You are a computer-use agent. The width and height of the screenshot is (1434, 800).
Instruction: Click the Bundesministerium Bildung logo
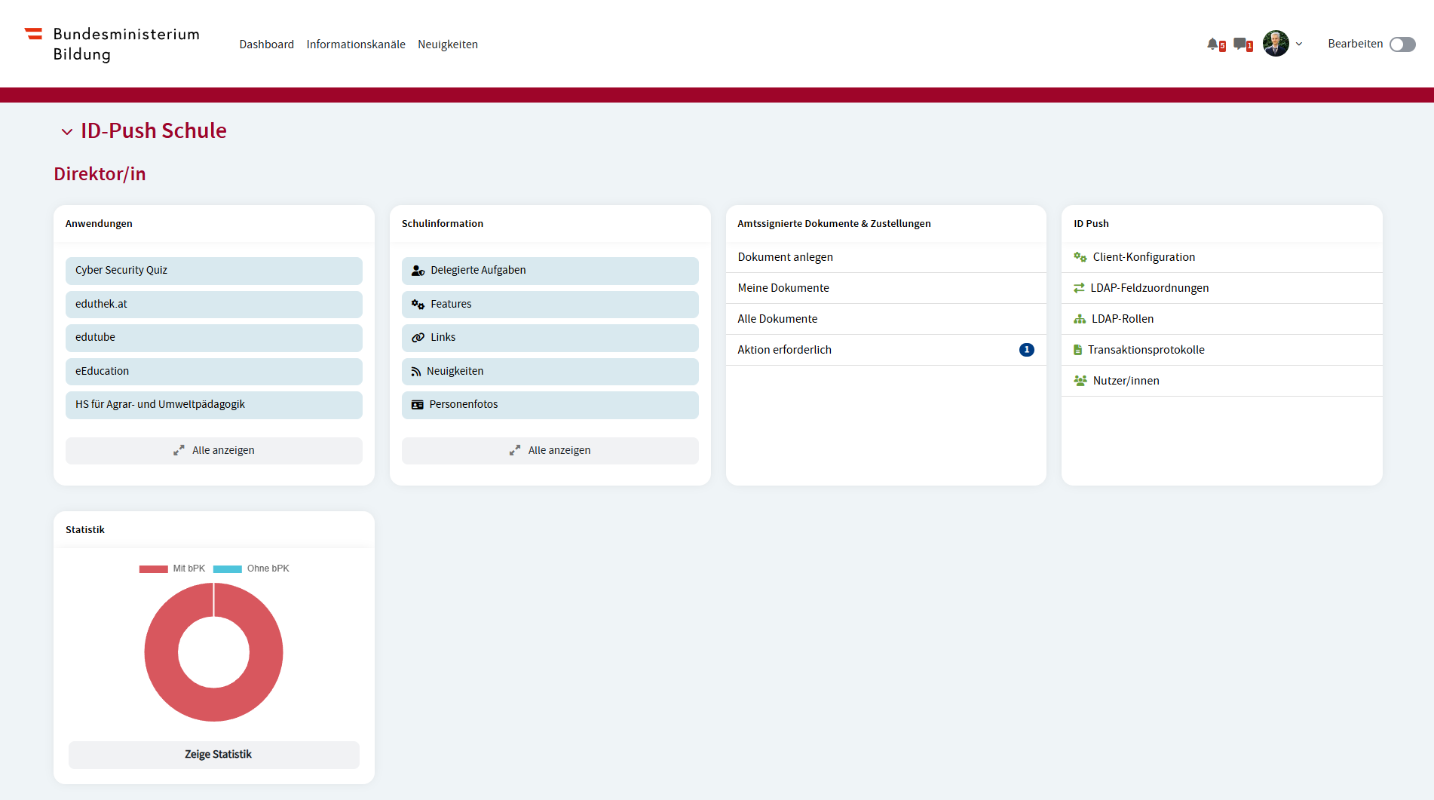112,44
